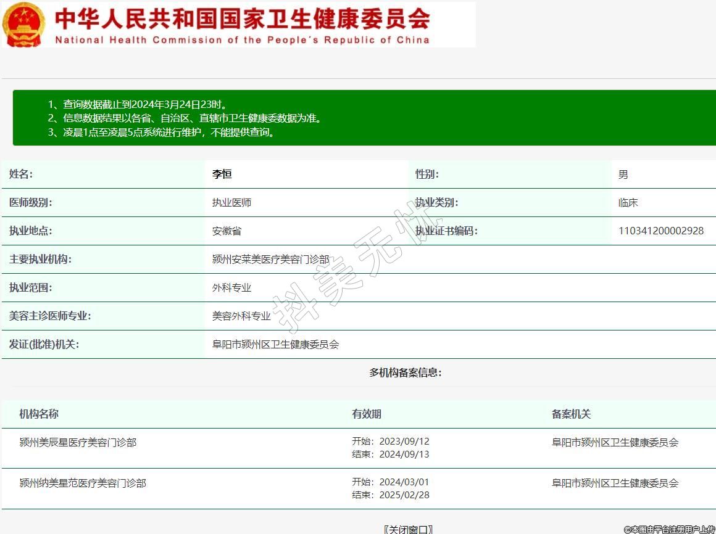Viewport: 716px width, 534px height.
Task: Click the issuing authority 阜阳市颍州区卫生健康委员会 value
Action: pyautogui.click(x=275, y=345)
